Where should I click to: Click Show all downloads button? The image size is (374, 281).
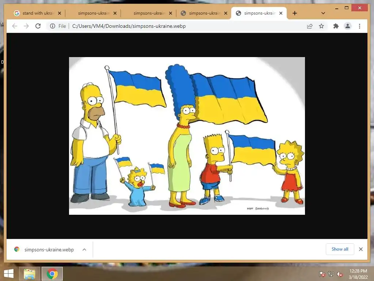(340, 249)
